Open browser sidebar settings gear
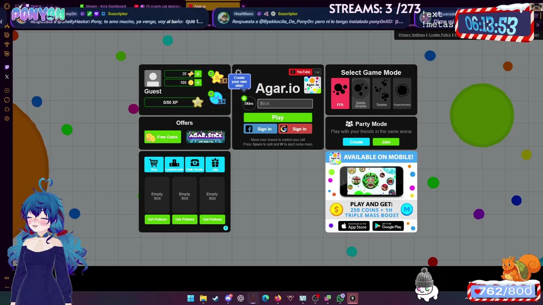This screenshot has width=543, height=305. pyautogui.click(x=7, y=119)
